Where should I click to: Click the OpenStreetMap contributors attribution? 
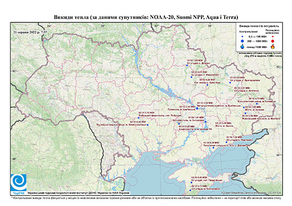point(252,193)
